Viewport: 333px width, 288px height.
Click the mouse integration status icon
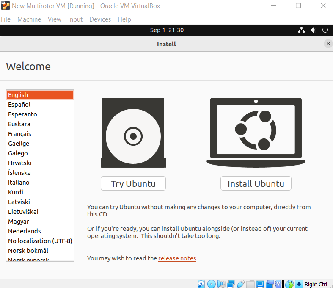289,284
